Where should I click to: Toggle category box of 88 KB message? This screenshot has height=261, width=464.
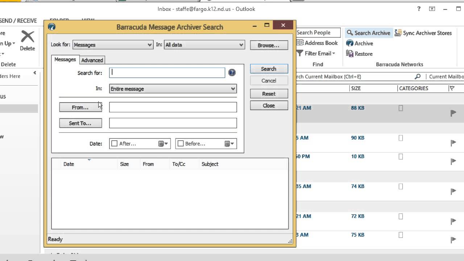coord(401,108)
